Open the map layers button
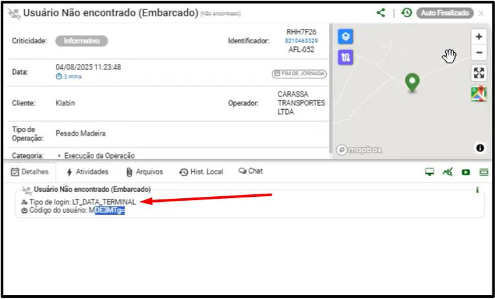 (x=346, y=37)
